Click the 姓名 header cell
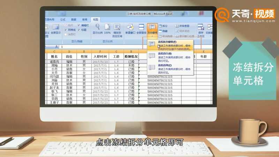The image size is (279, 157). [54, 57]
